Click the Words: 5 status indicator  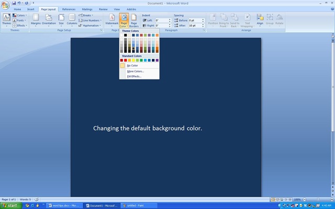(x=25, y=200)
